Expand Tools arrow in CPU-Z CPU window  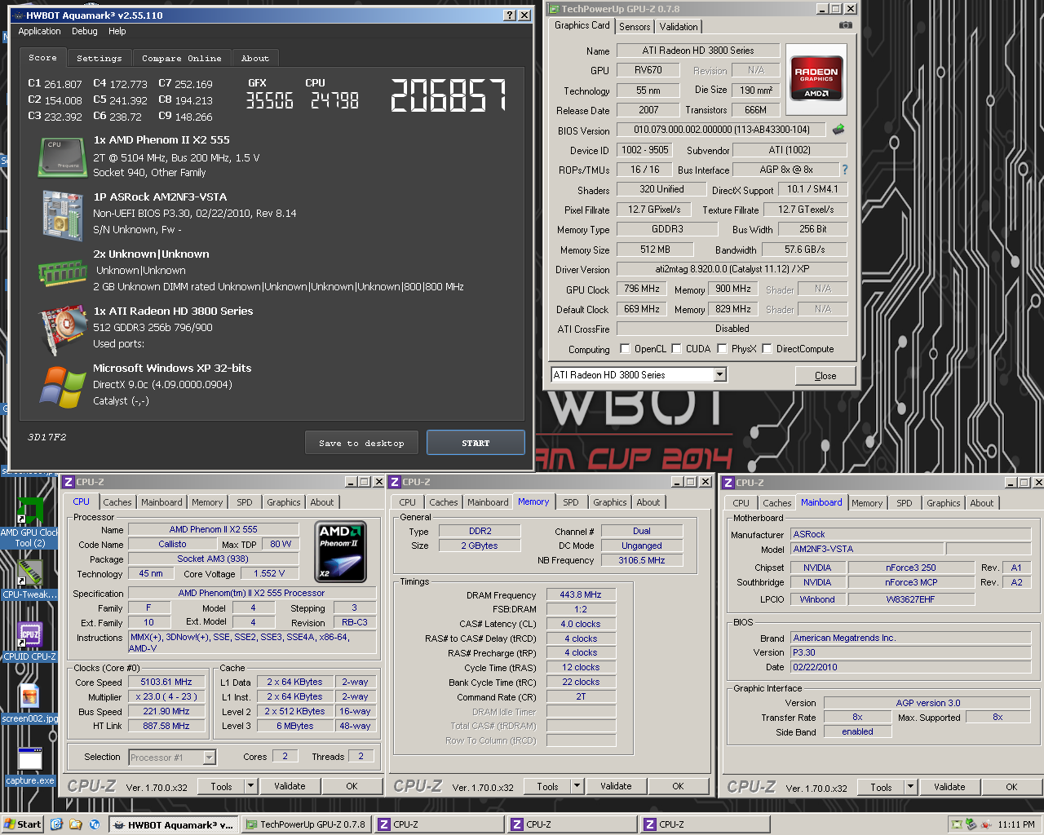[x=250, y=787]
